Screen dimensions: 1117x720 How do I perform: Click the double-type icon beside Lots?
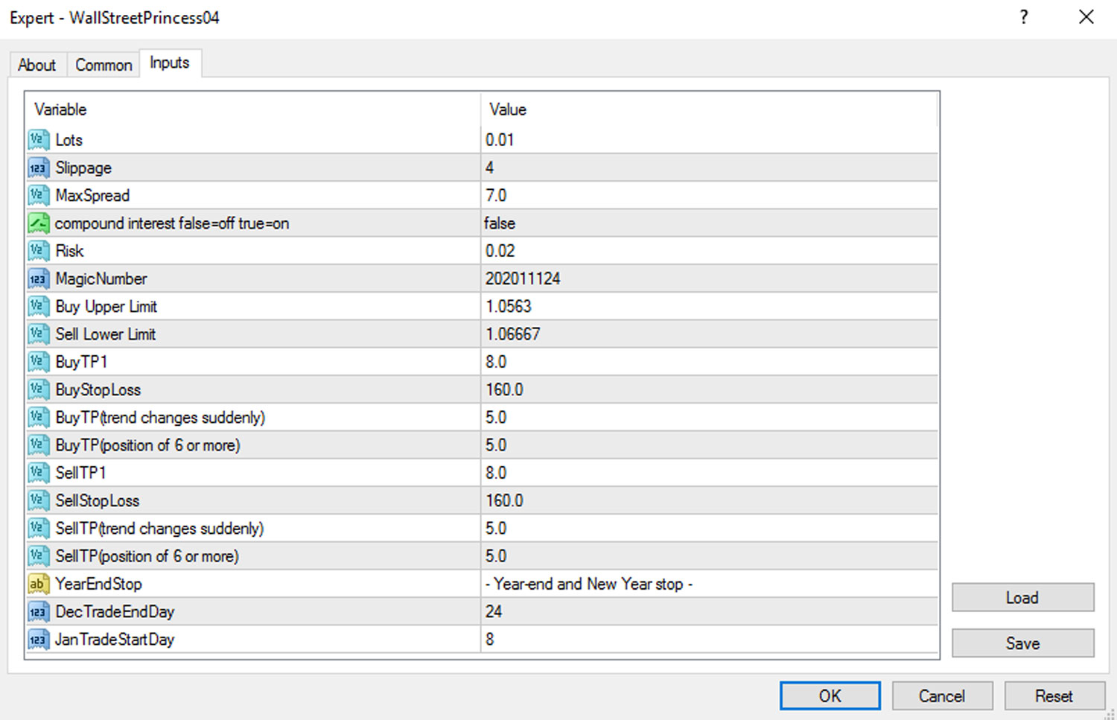(x=39, y=140)
